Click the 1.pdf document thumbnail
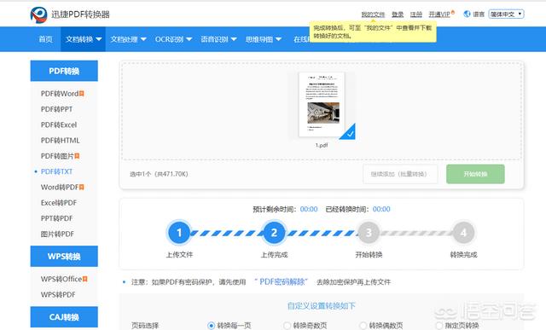 (322, 104)
